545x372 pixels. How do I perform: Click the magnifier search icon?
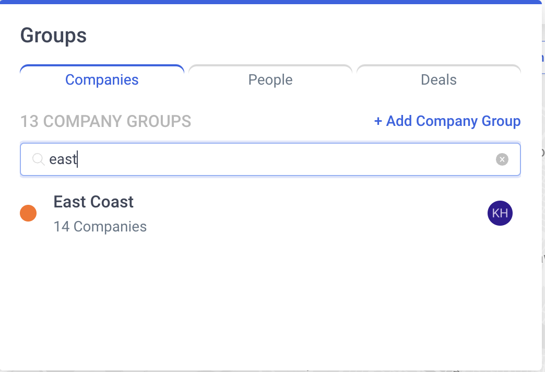tap(38, 159)
